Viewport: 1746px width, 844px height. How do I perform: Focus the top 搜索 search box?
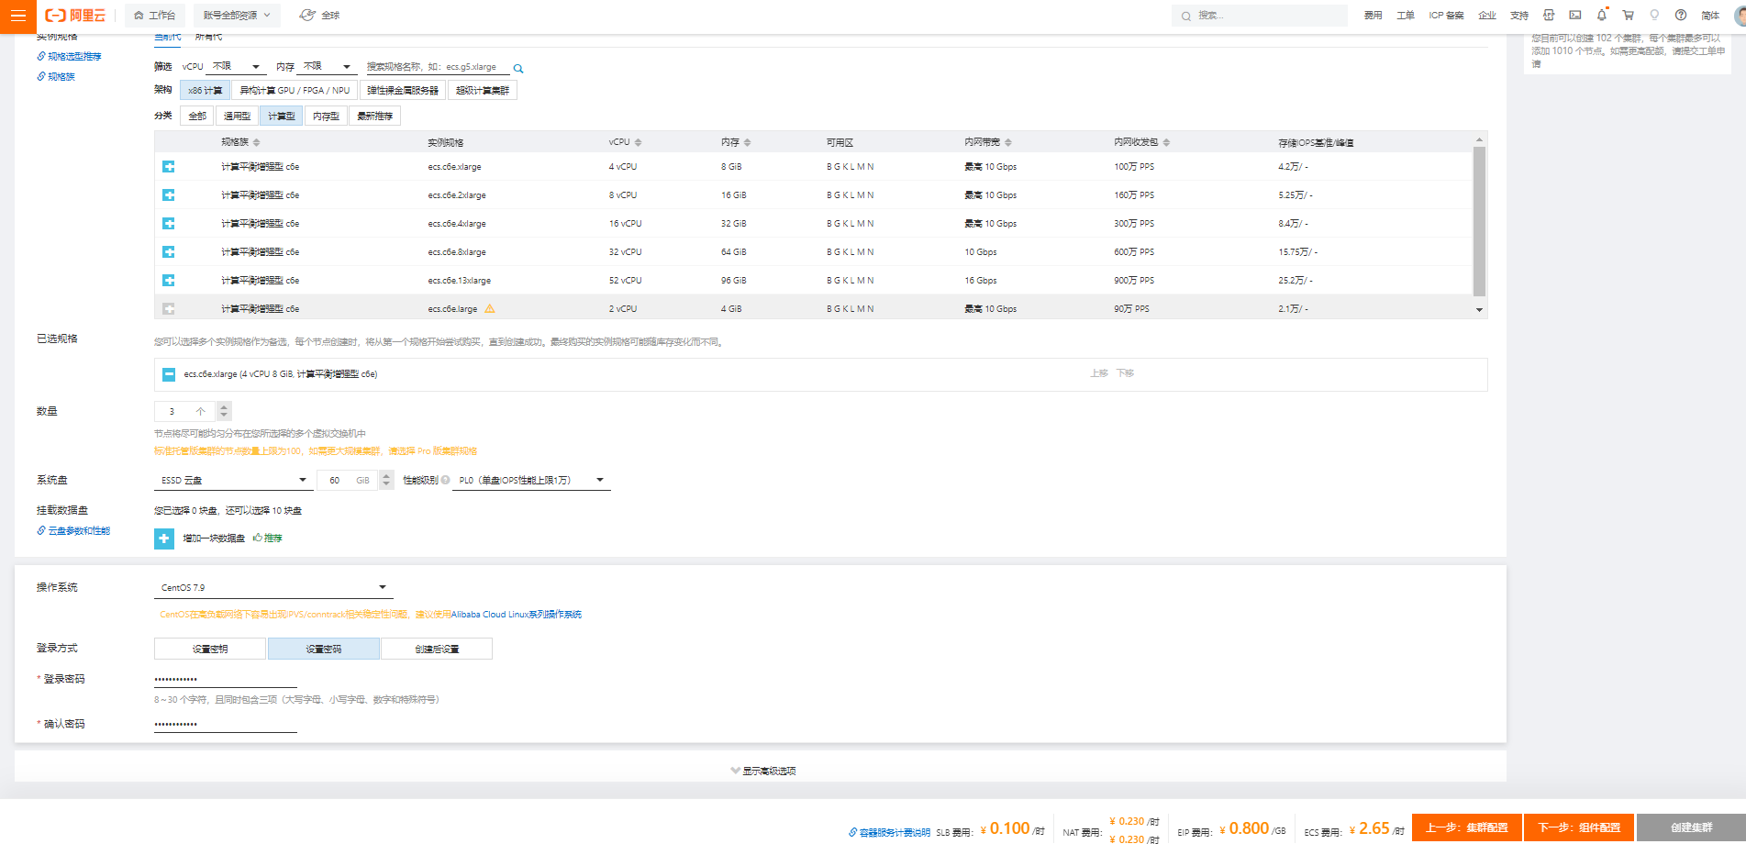tap(1259, 16)
